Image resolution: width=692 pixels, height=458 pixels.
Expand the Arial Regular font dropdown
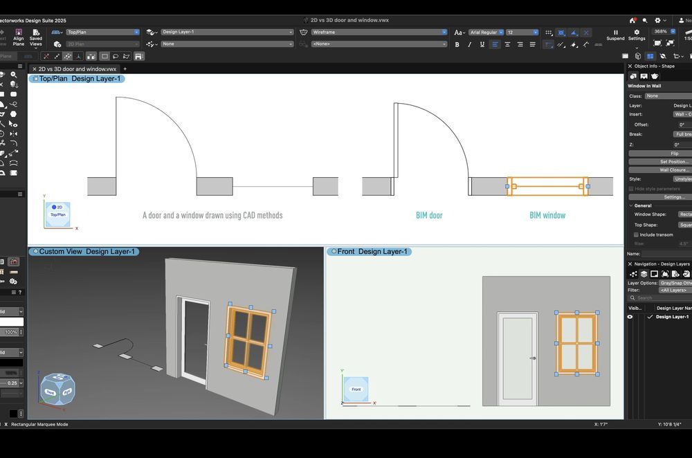tap(486, 32)
